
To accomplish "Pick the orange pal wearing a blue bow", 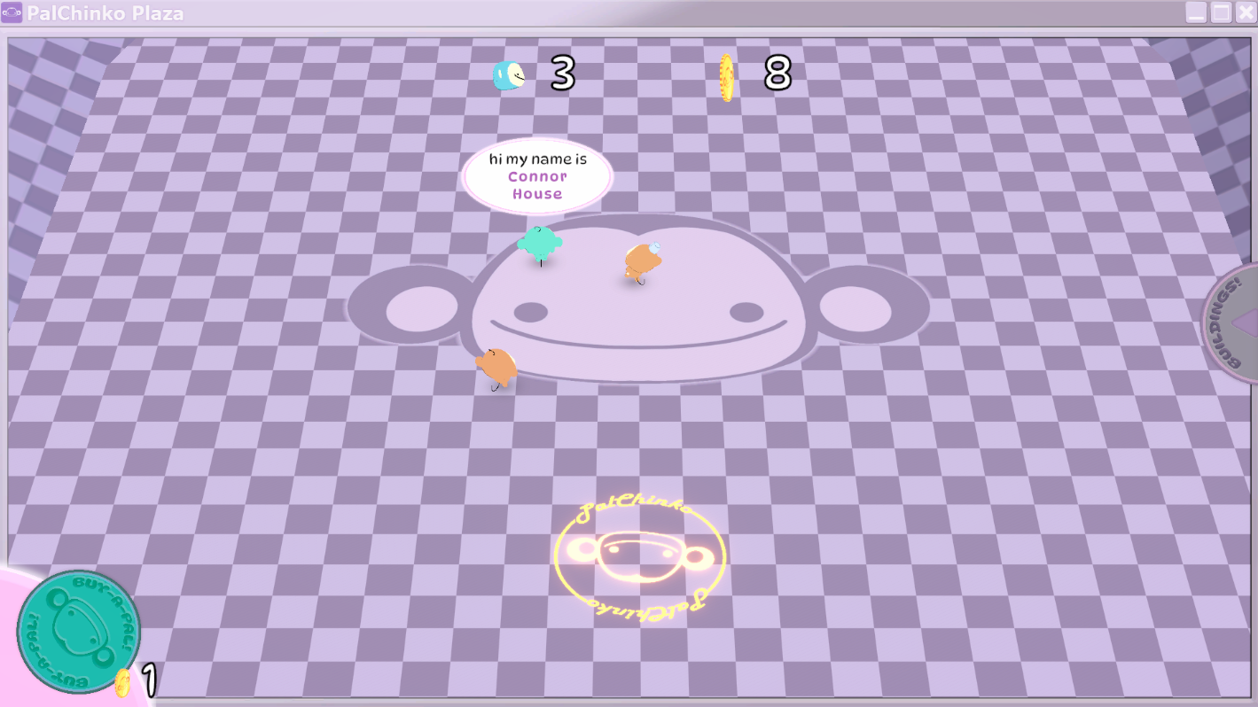I will point(642,263).
